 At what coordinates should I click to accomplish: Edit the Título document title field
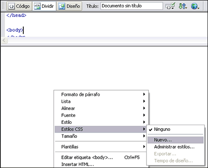click(x=132, y=6)
